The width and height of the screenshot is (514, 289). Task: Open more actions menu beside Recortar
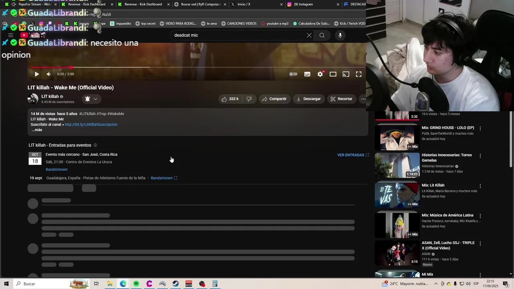(x=363, y=99)
